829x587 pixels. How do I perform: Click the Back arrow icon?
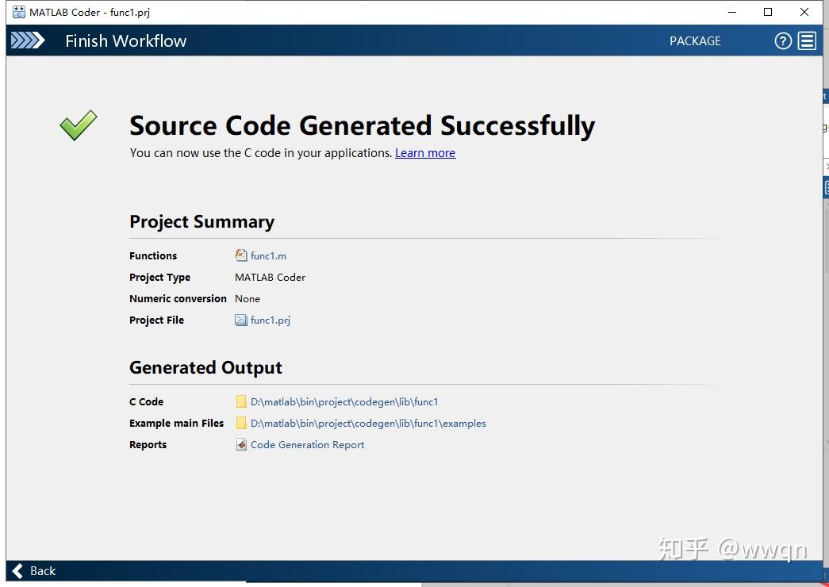coord(18,570)
